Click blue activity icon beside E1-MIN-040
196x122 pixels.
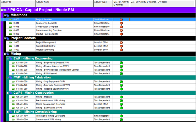click(13, 74)
